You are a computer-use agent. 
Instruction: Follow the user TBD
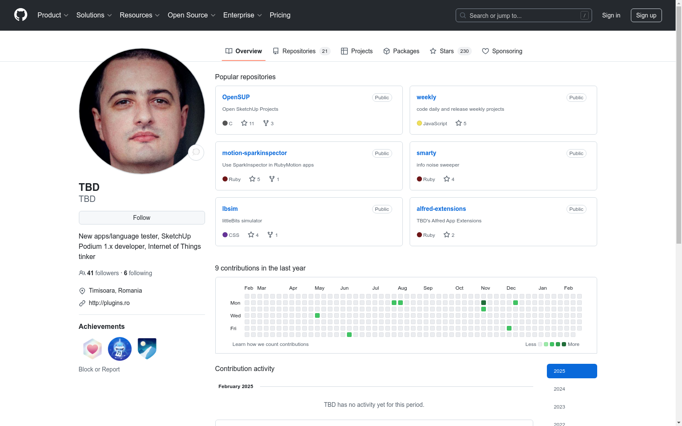coord(142,218)
